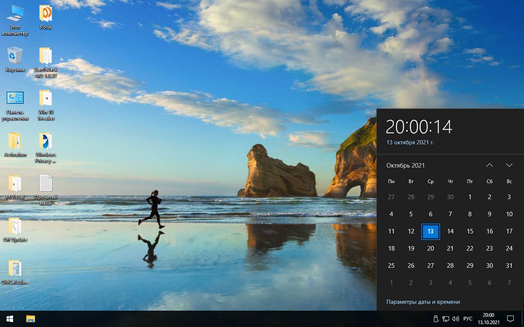Click the volume speaker tray icon
The image size is (524, 327).
(x=456, y=318)
